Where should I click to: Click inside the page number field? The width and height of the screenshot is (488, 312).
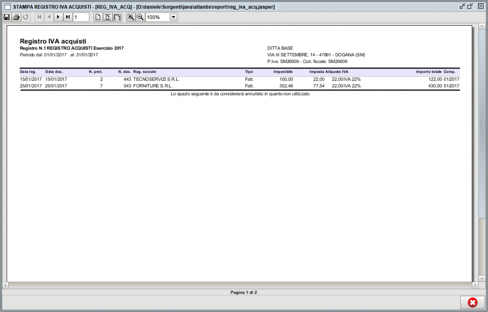click(80, 17)
